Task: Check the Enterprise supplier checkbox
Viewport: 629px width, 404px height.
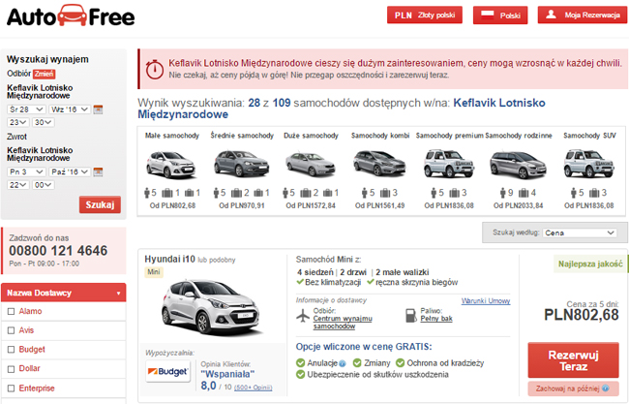Action: pos(12,388)
